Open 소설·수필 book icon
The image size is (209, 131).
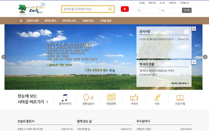[180, 98]
